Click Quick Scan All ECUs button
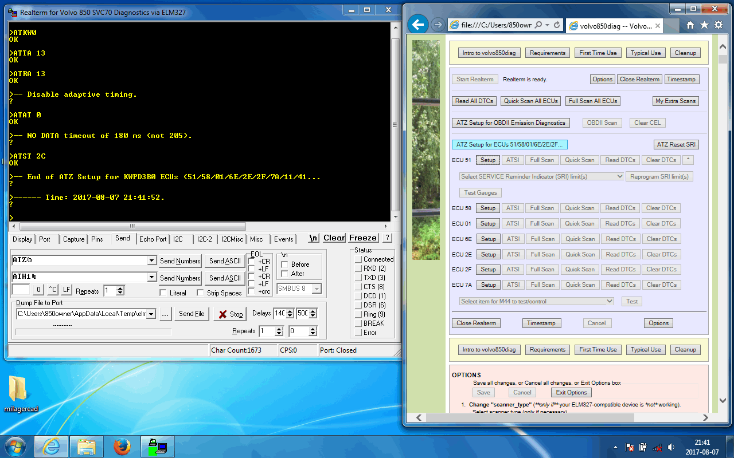 point(530,101)
